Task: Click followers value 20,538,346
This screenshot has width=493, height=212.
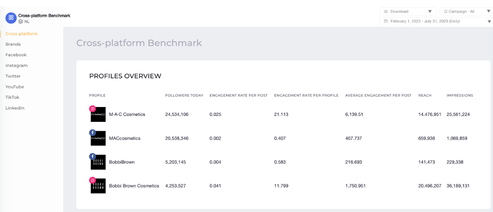Action: 177,138
